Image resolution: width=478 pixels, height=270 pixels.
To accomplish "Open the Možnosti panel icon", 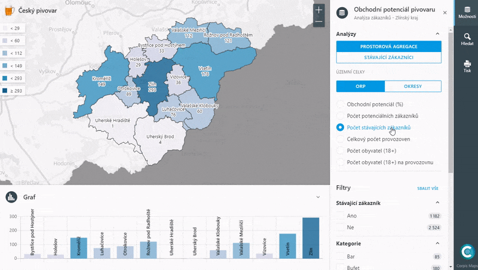I will [x=467, y=13].
